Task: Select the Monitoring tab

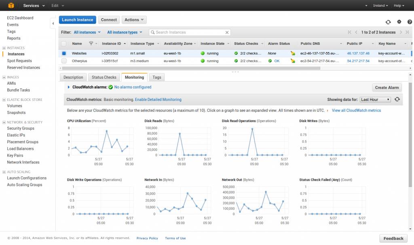Action: (134, 77)
